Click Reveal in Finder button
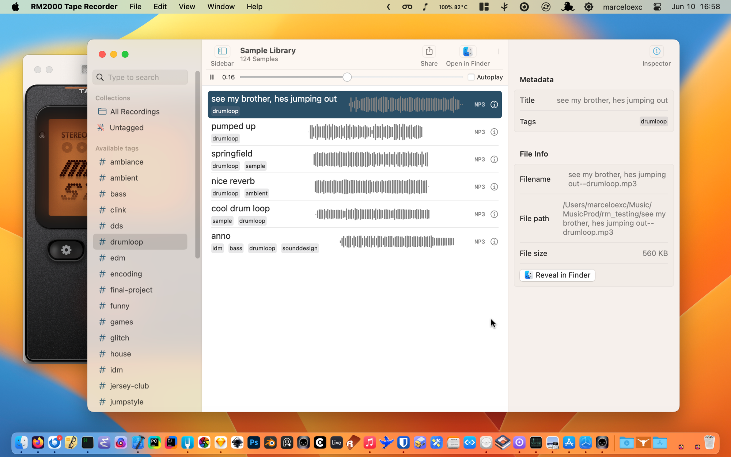This screenshot has width=731, height=457. click(557, 275)
